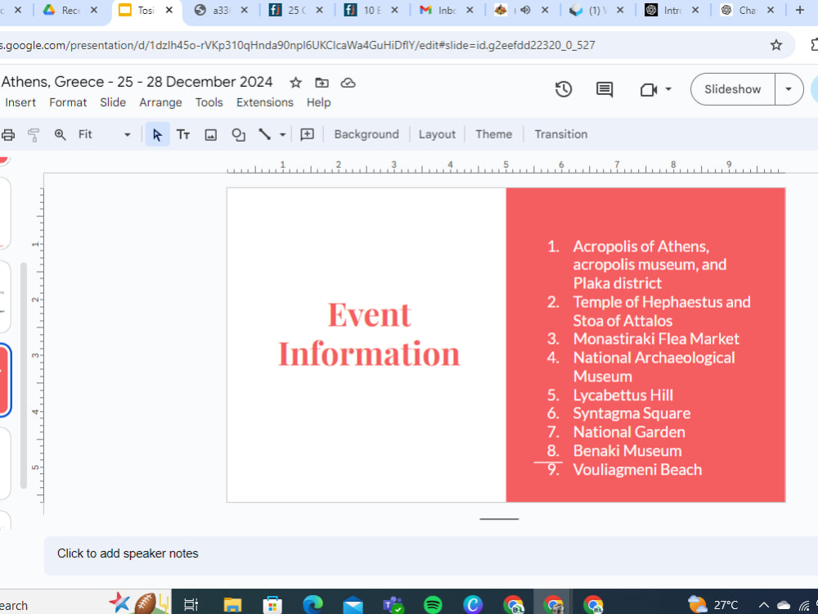Click the zoom magnifier icon

click(x=60, y=135)
